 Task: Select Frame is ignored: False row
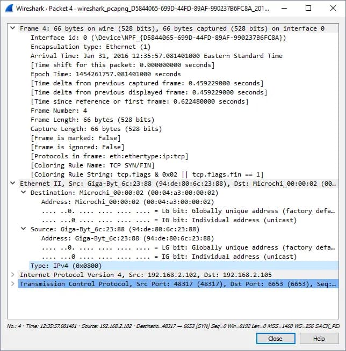point(184,147)
